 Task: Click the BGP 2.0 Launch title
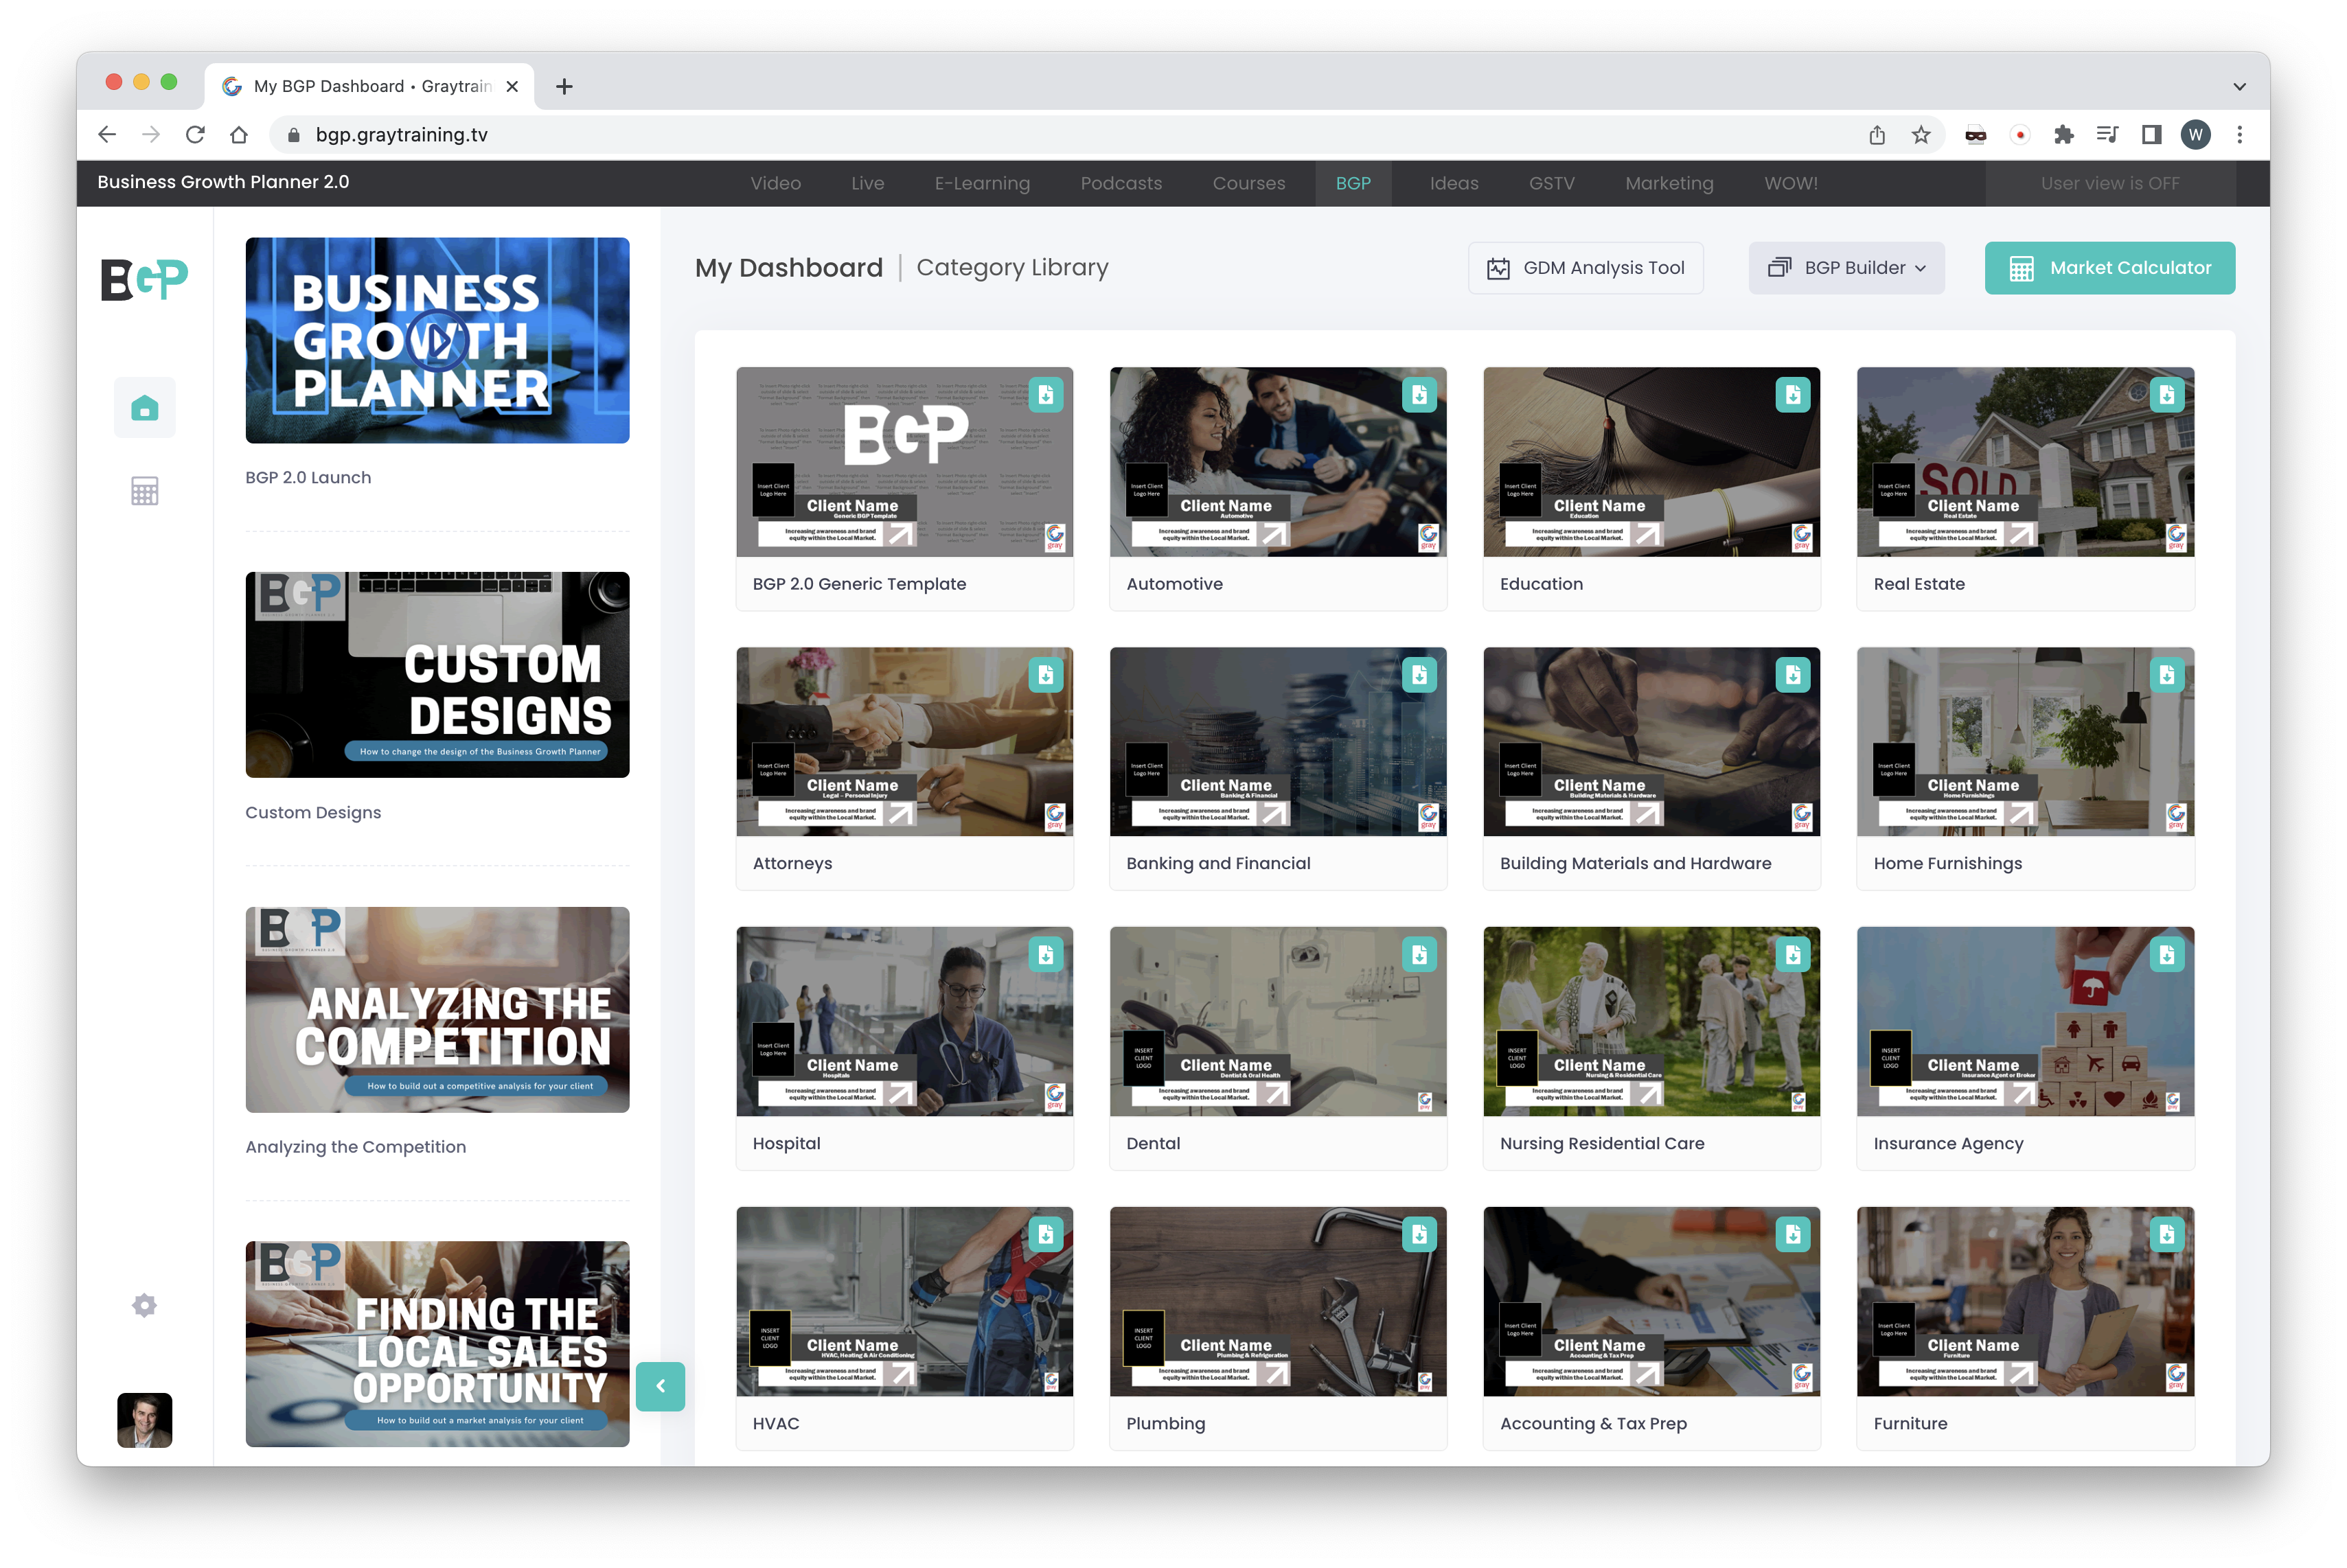coord(308,478)
